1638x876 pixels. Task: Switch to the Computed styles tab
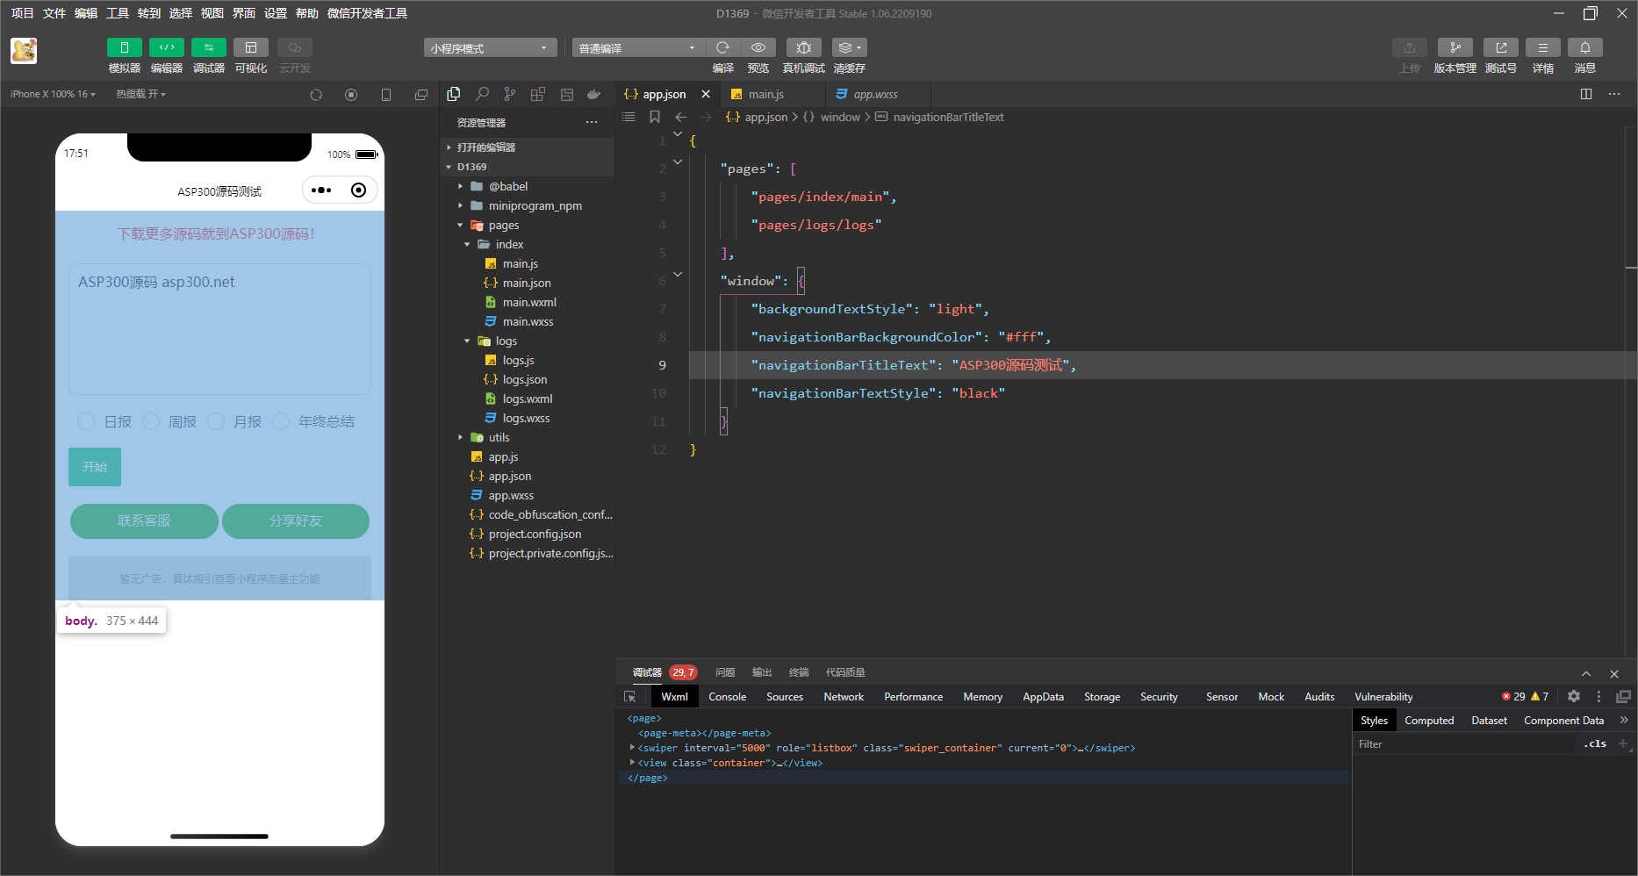[x=1429, y=720]
